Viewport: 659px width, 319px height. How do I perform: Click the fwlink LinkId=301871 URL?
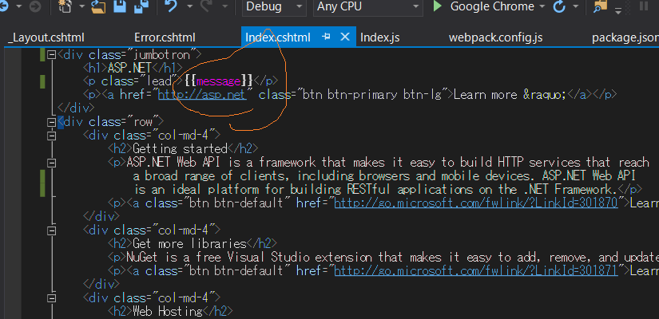476,270
